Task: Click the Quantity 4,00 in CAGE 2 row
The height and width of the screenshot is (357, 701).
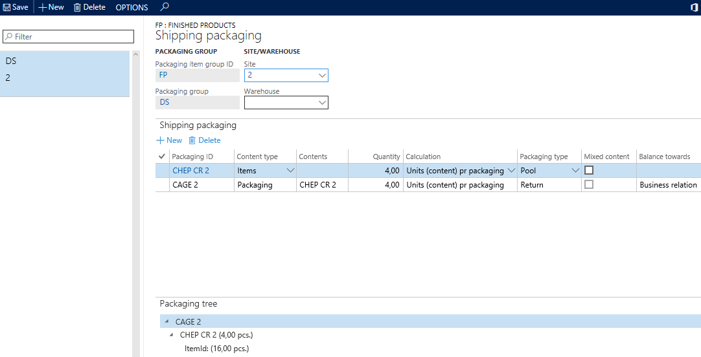Action: pos(376,185)
